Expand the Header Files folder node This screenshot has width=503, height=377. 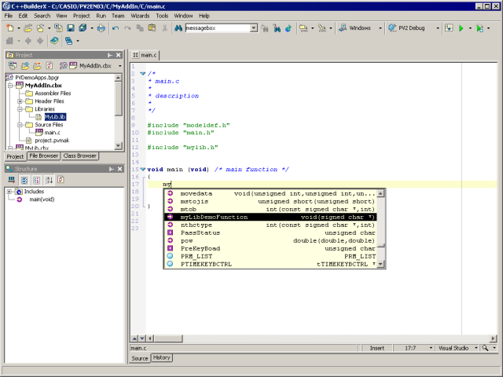(x=20, y=101)
